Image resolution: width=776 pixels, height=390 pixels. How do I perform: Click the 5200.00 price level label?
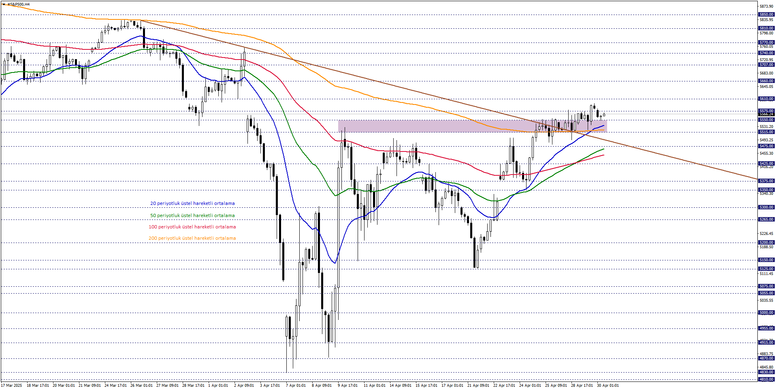(766, 243)
